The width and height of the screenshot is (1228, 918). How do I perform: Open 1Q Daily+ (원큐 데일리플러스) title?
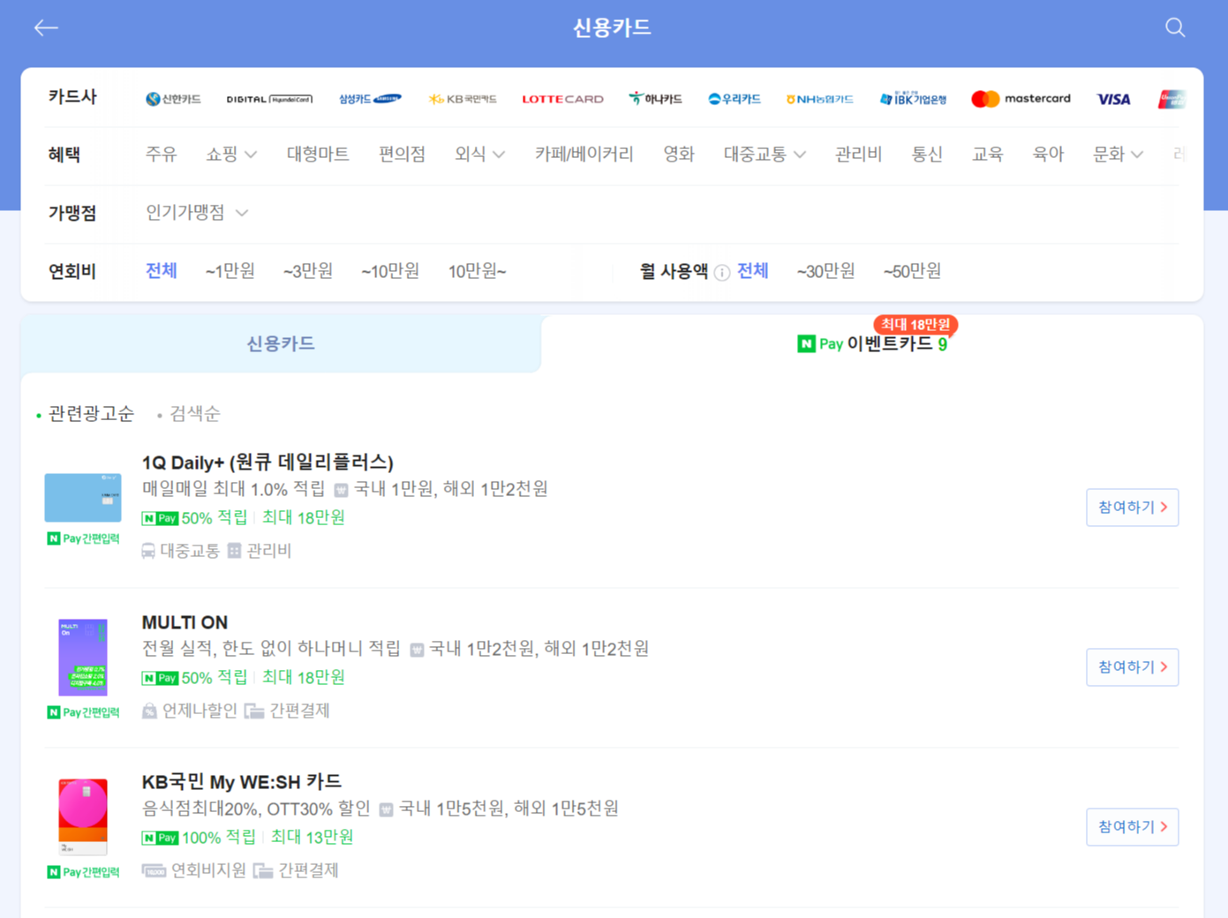click(267, 462)
